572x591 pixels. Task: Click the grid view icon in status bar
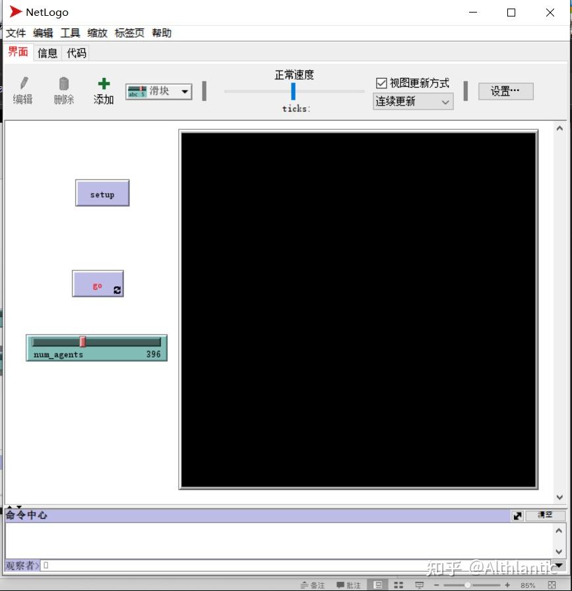coord(398,584)
